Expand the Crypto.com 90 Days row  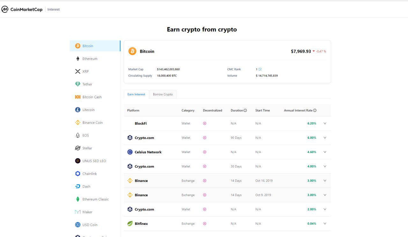325,138
